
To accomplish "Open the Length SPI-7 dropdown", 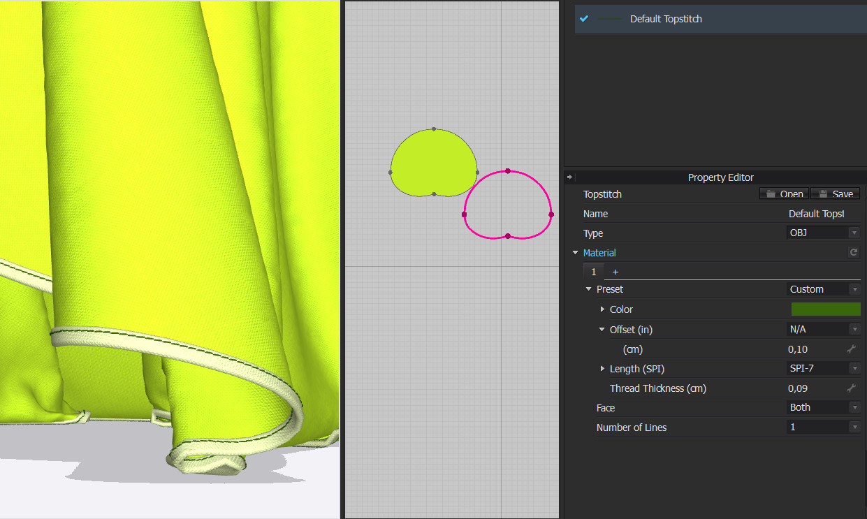I will pos(824,368).
